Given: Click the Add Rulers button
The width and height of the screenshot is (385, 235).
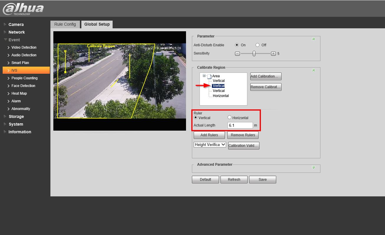Looking at the screenshot, I should click(x=209, y=135).
